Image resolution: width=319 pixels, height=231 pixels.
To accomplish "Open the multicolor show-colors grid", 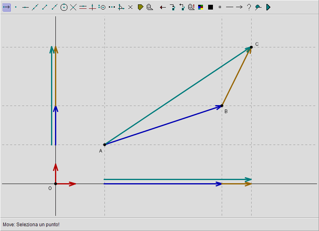I will pos(201,7).
